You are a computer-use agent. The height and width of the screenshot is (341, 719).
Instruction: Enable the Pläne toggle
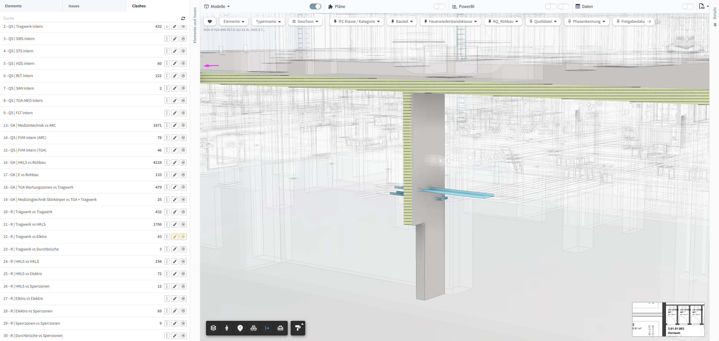[439, 6]
